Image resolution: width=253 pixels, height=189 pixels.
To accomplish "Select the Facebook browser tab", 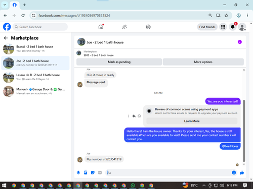I will [15, 5].
